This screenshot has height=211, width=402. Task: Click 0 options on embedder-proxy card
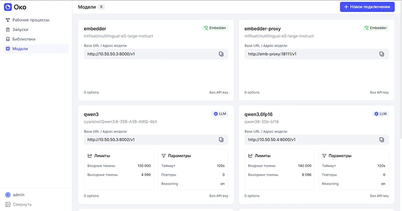click(x=252, y=92)
